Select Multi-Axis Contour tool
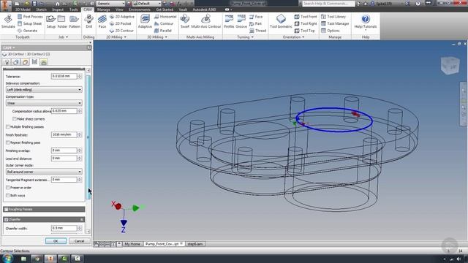 (x=206, y=21)
